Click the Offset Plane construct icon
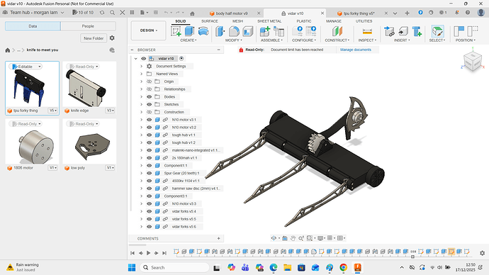 (337, 31)
